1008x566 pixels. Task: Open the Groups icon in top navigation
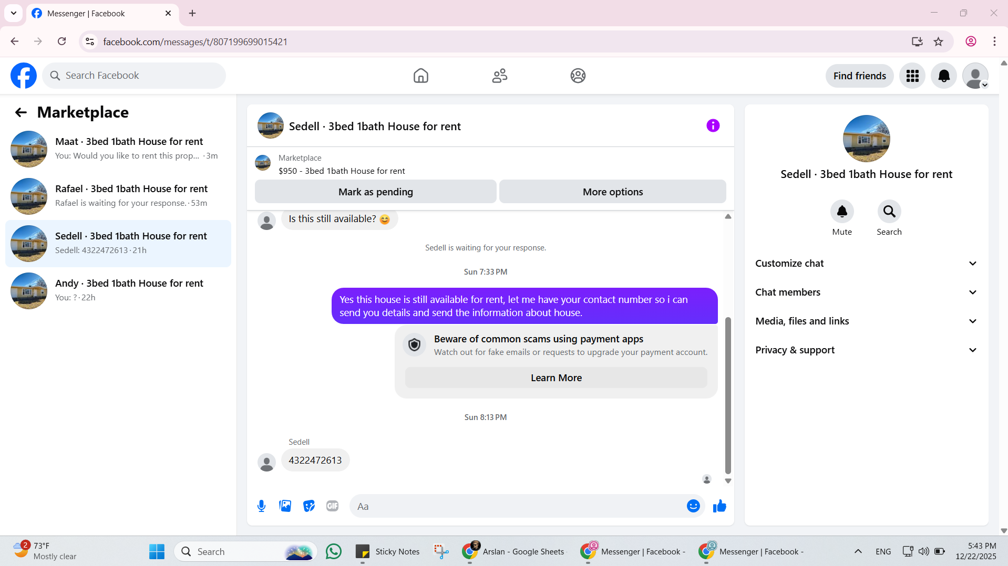tap(578, 76)
